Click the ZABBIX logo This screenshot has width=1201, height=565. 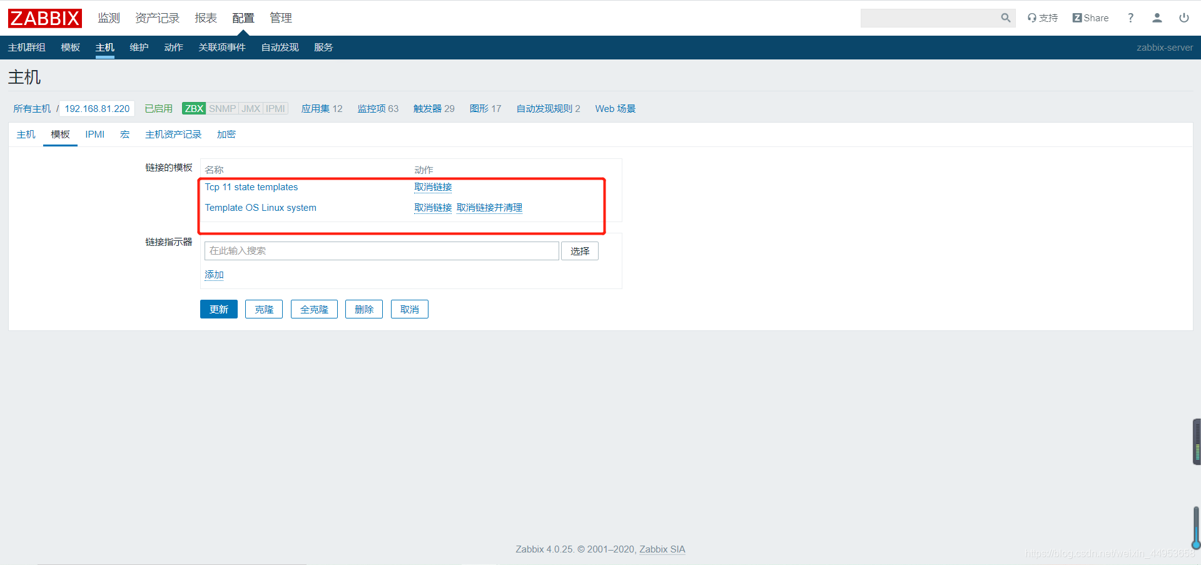coord(45,18)
